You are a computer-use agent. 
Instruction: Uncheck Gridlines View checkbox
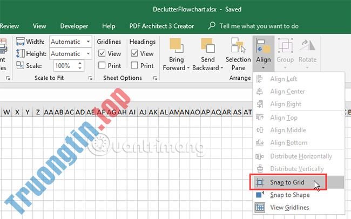coord(102,53)
